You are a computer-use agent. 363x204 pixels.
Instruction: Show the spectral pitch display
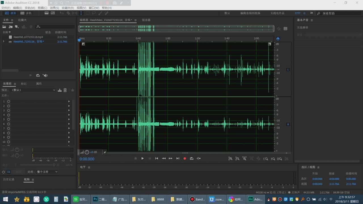[x=53, y=13]
